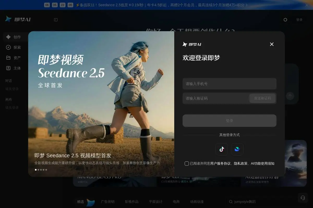This screenshot has width=313, height=208.
Task: Click the theme icon beside top-right 登录
Action: coord(285,20)
